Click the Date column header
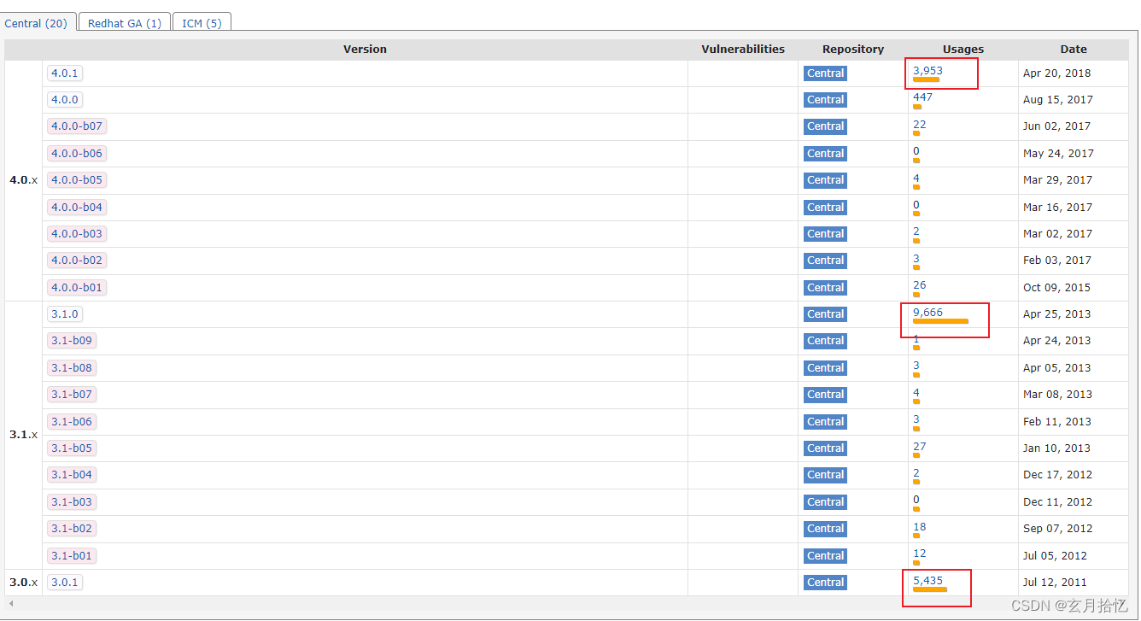Screen dimensions: 1141x621 [1074, 50]
